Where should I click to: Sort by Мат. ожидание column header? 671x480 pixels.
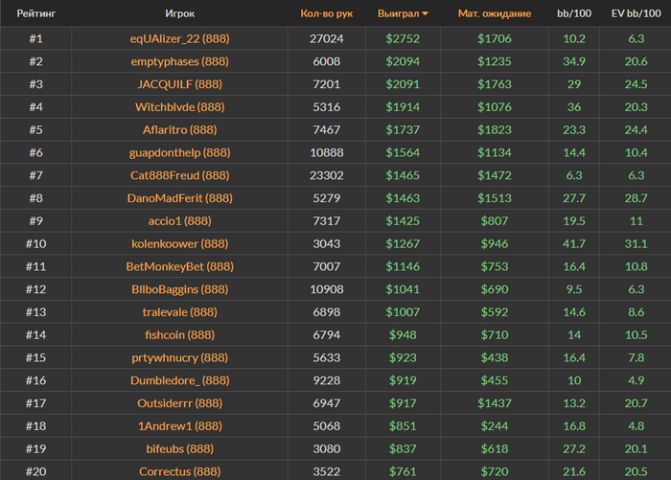[495, 13]
